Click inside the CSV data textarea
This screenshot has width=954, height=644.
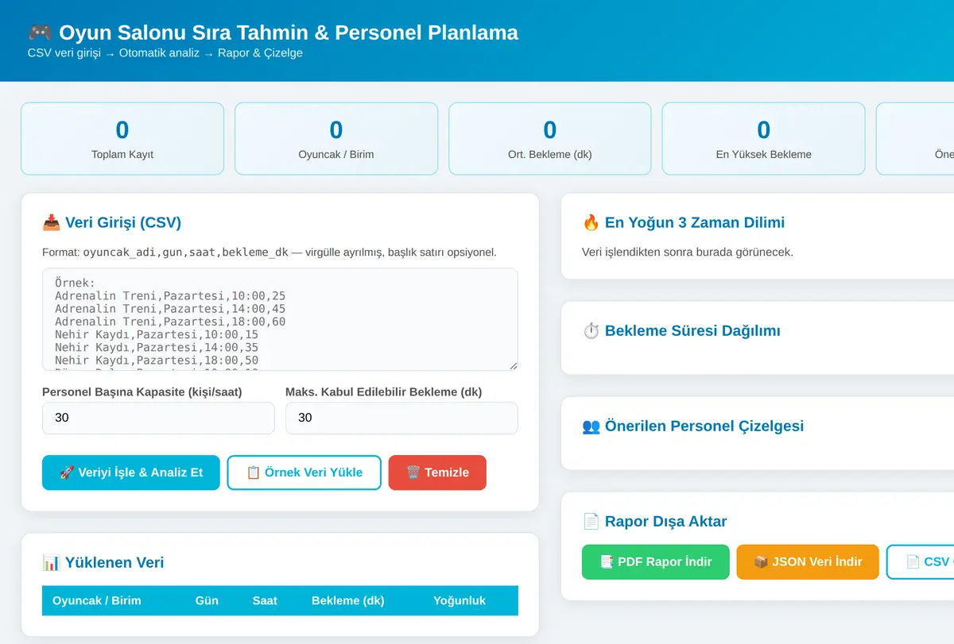pyautogui.click(x=280, y=319)
